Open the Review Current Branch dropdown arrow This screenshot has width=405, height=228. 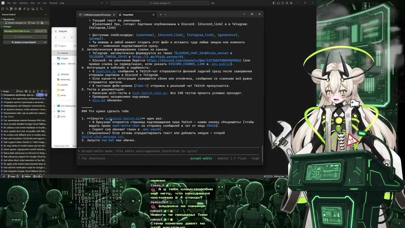45,42
